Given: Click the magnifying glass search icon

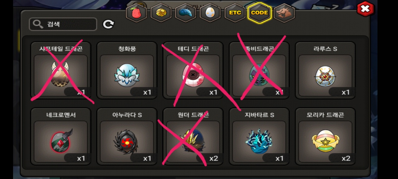Looking at the screenshot, I should (x=38, y=24).
